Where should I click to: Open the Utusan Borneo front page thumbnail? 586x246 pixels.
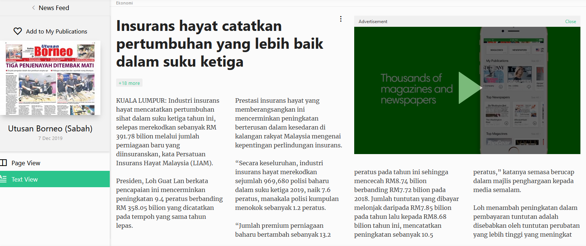tap(50, 78)
